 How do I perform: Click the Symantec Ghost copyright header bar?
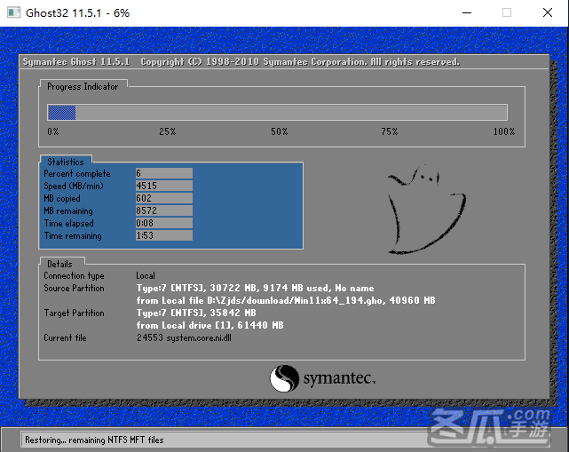tap(241, 62)
